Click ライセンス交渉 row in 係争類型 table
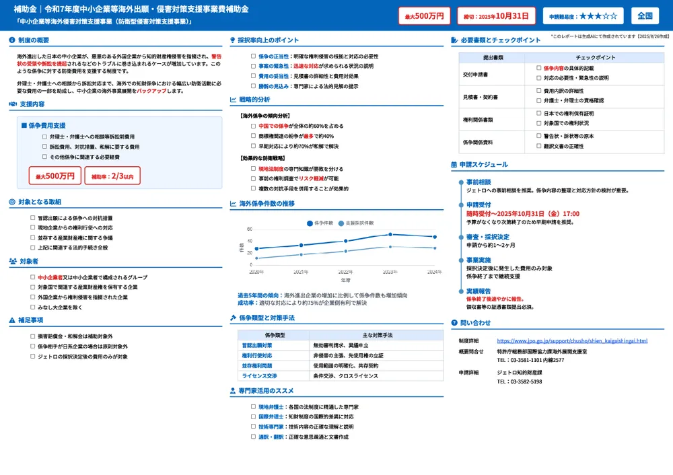Viewport: 673px width, 475px height. (341, 375)
